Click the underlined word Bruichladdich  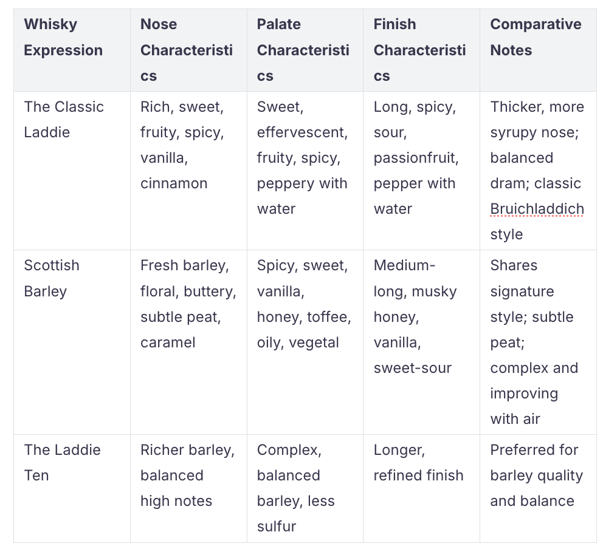pyautogui.click(x=537, y=209)
